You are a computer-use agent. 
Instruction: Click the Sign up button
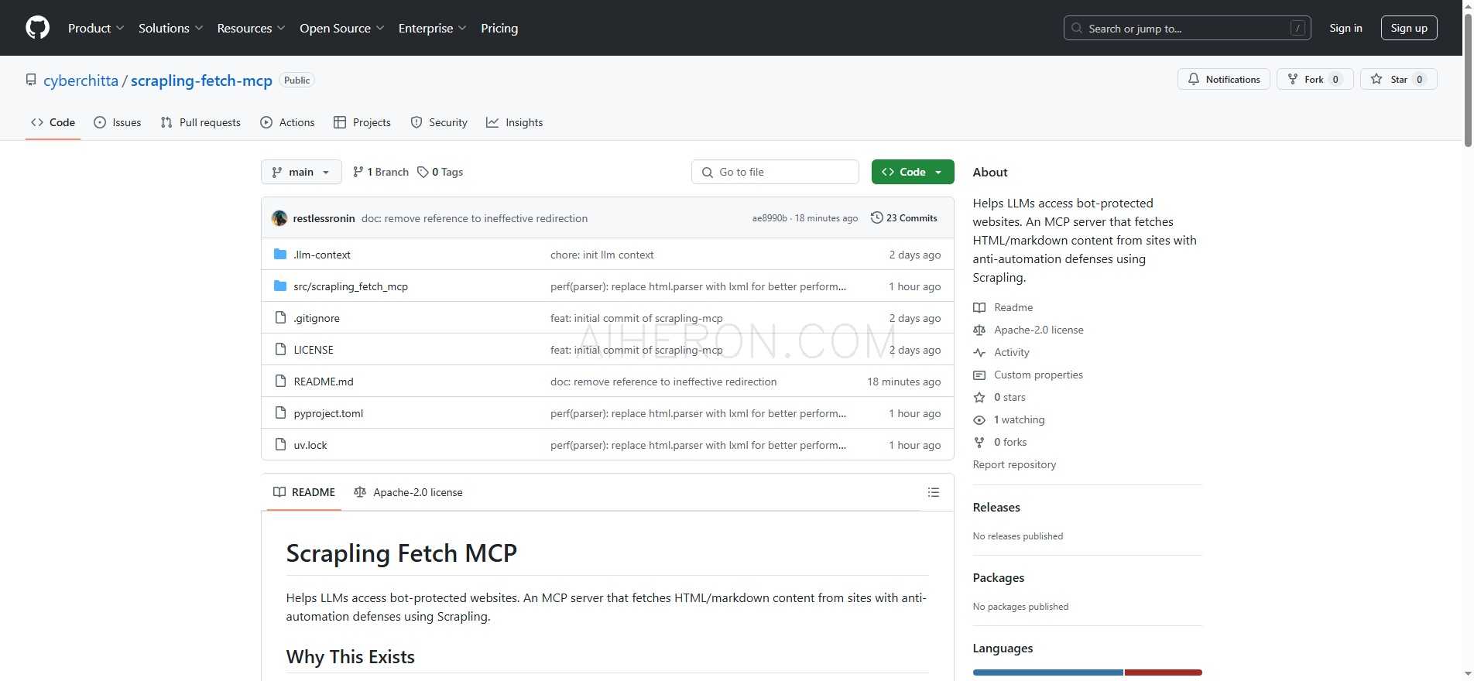[1409, 28]
